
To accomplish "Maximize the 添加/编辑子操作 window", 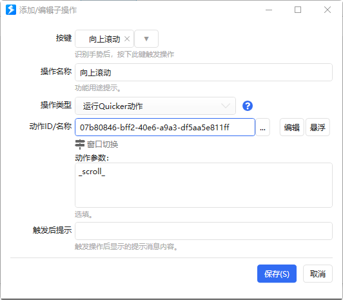I will point(298,10).
